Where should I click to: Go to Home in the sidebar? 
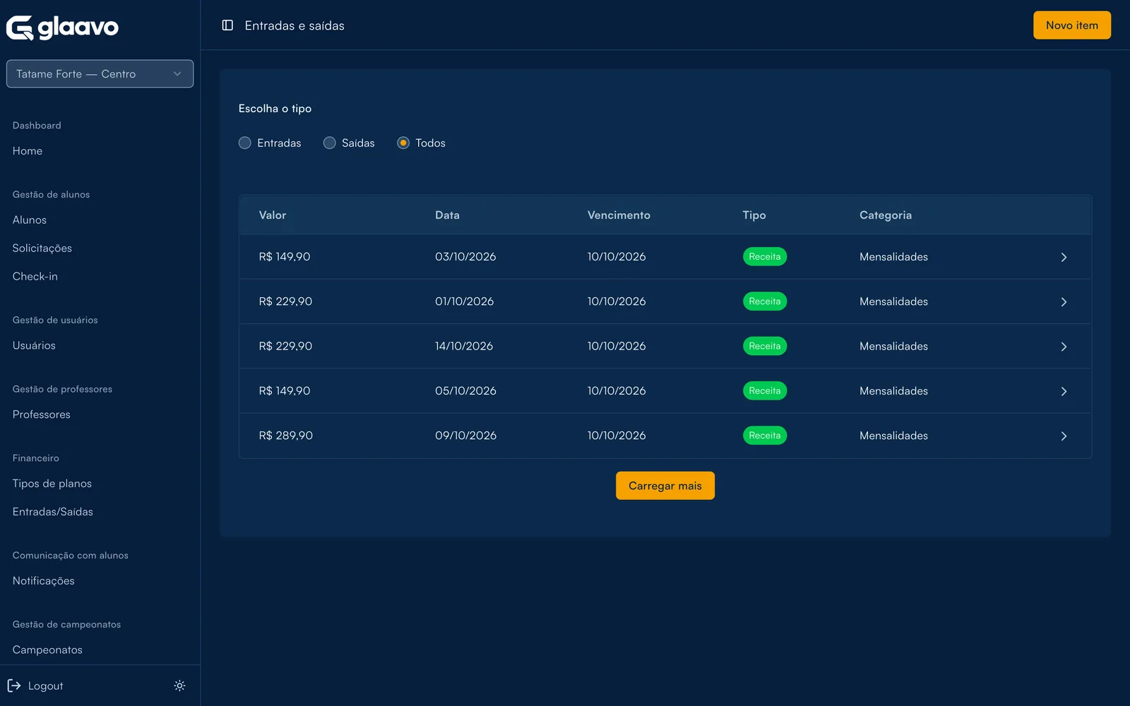pyautogui.click(x=28, y=151)
